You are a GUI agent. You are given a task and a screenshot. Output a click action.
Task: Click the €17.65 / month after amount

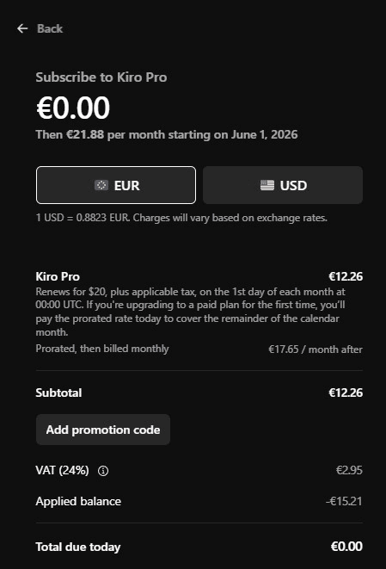[316, 349]
